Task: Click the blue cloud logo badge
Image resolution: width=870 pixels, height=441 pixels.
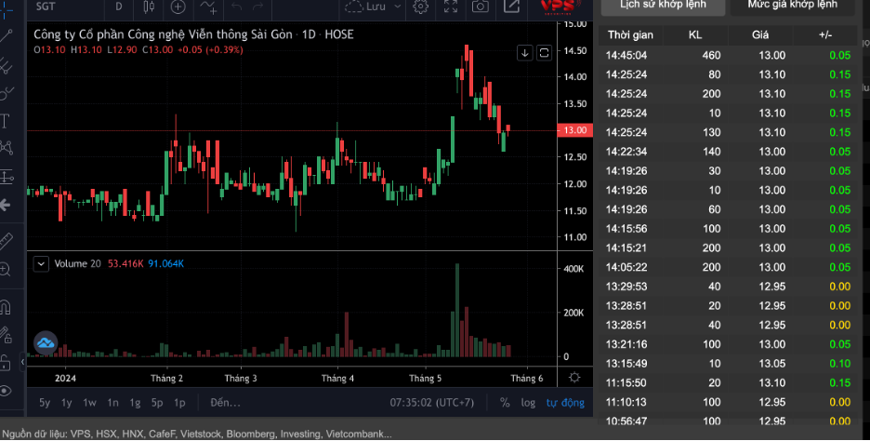Action: (x=46, y=343)
